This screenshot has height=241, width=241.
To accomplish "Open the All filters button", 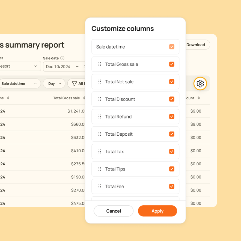I will click(77, 83).
